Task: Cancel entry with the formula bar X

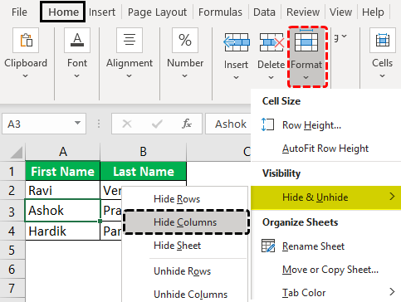Action: [x=127, y=124]
